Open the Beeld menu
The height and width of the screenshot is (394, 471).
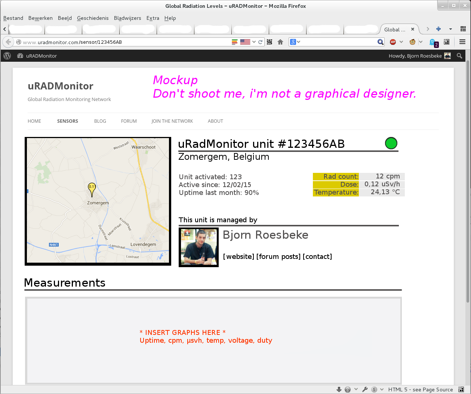[x=65, y=18]
